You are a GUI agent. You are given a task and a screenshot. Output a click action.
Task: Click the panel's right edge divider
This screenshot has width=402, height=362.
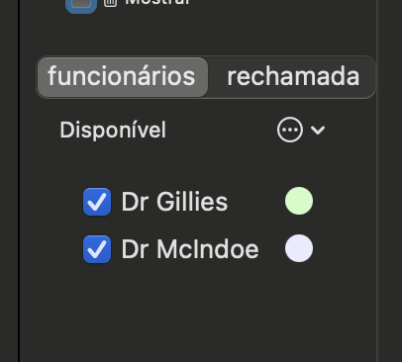tap(377, 181)
